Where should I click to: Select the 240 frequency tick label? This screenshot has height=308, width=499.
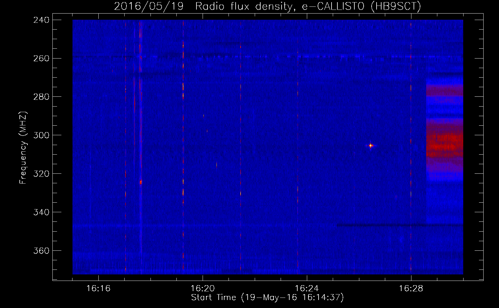(41, 20)
